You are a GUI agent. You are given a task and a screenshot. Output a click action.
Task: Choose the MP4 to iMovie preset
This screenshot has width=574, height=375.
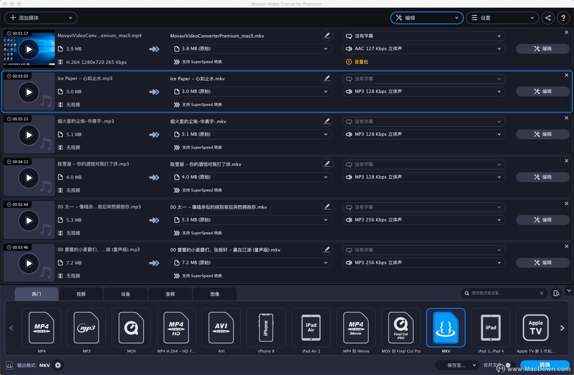[356, 328]
